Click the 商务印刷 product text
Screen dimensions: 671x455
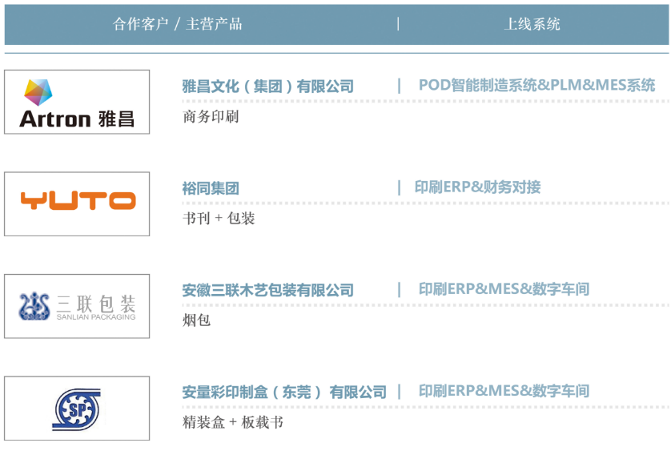point(211,117)
